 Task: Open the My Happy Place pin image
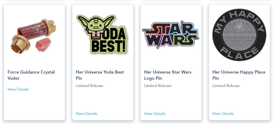click(x=239, y=34)
